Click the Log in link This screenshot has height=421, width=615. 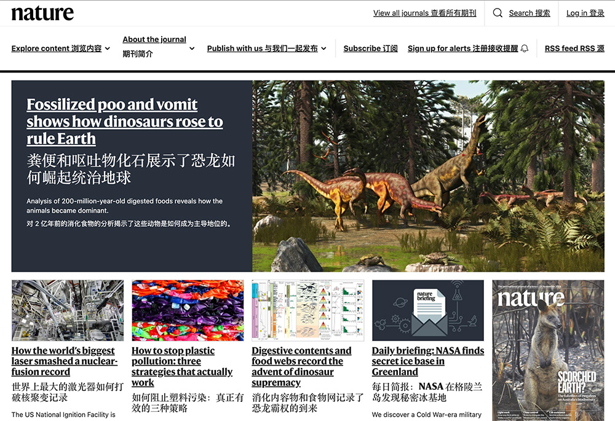pos(585,13)
